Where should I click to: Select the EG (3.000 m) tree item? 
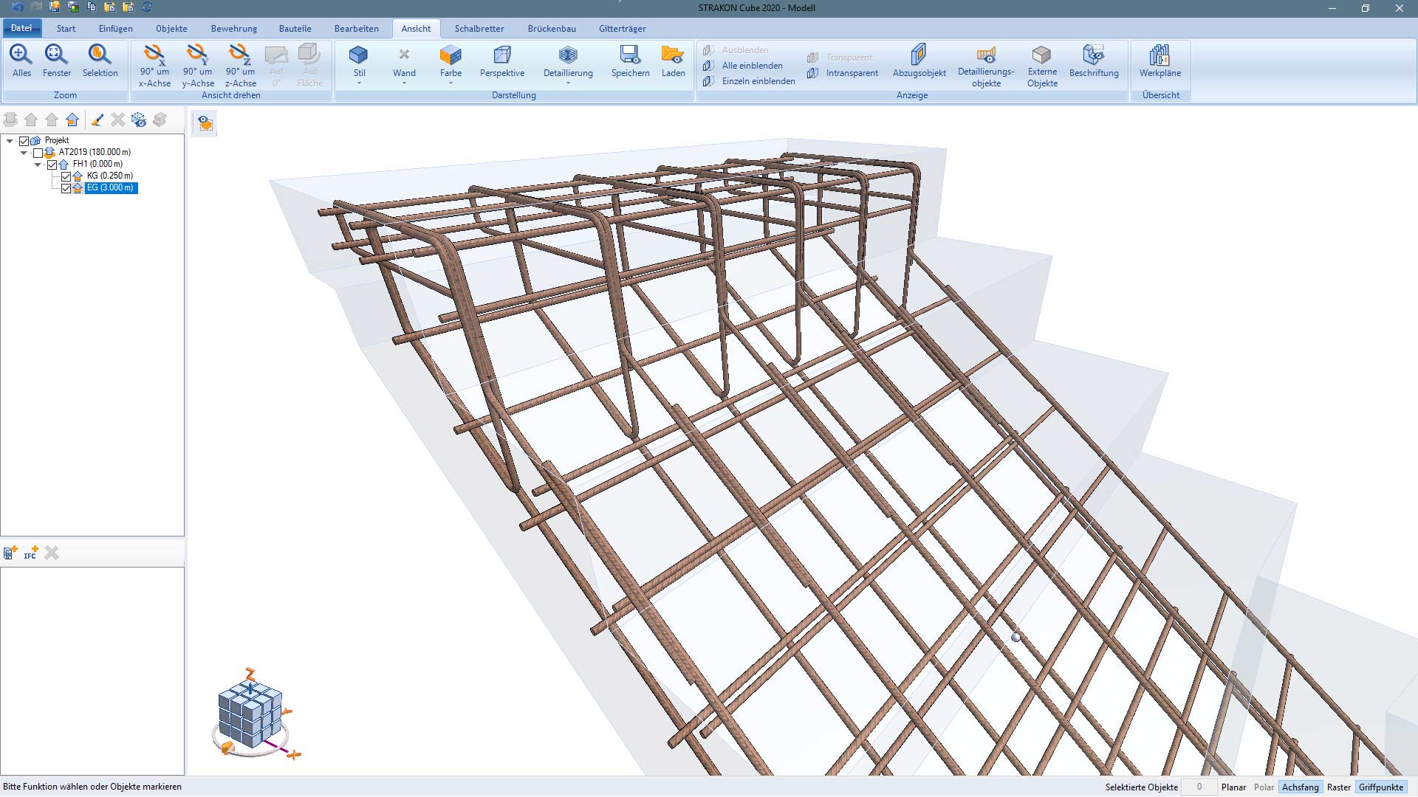tap(111, 188)
